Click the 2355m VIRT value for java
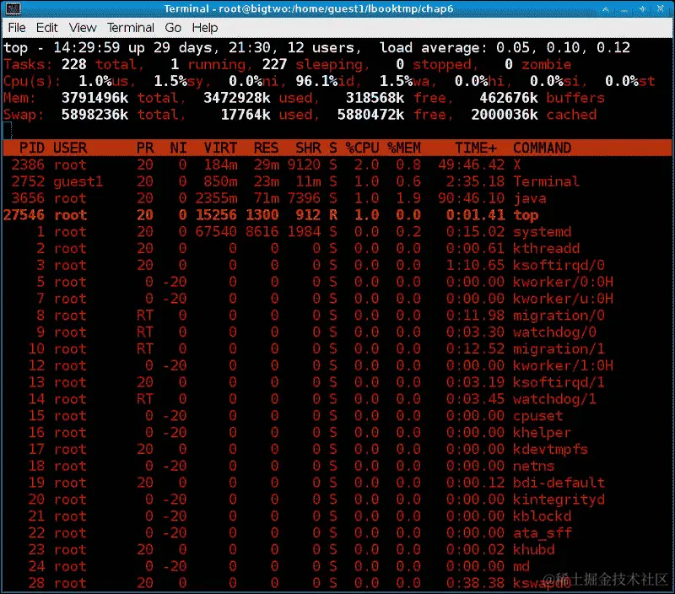 tap(216, 198)
